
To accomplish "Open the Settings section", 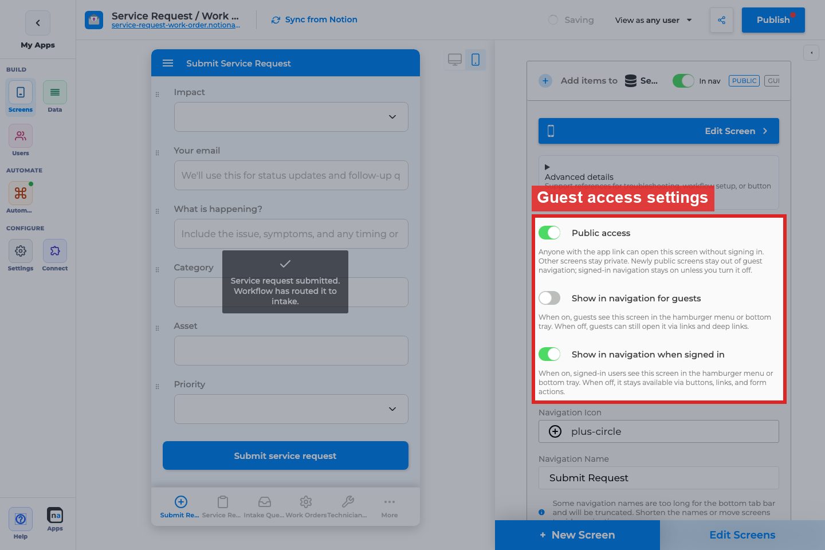I will 21,256.
